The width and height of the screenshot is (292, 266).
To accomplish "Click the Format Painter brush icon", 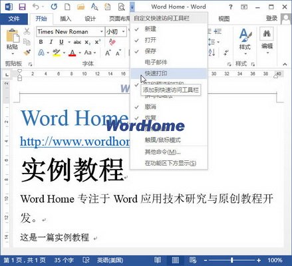I will point(27,53).
